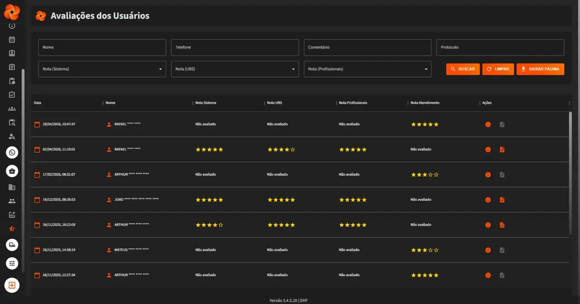Open the checklist checkmark sidebar icon
Screen dimensions: 580x304
(12, 95)
